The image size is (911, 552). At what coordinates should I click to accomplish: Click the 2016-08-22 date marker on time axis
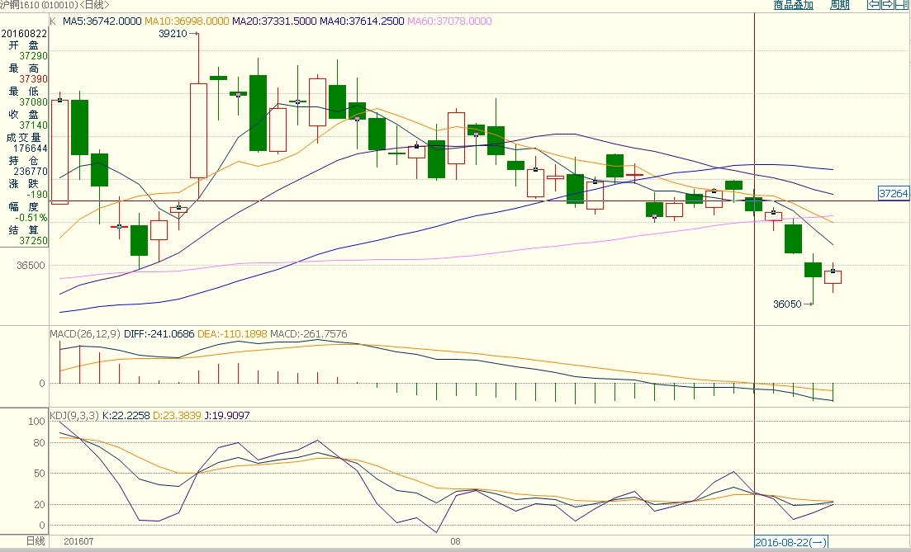click(x=791, y=542)
